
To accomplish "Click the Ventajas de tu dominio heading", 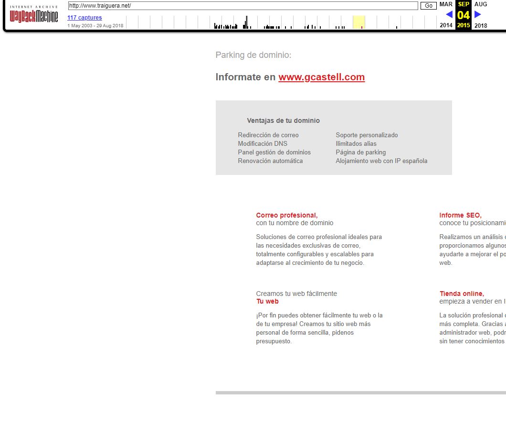I will click(x=283, y=120).
